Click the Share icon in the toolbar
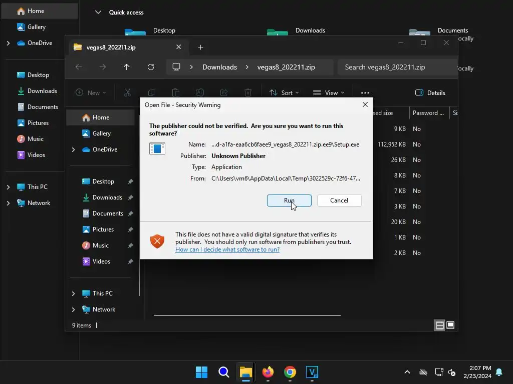 (x=224, y=92)
